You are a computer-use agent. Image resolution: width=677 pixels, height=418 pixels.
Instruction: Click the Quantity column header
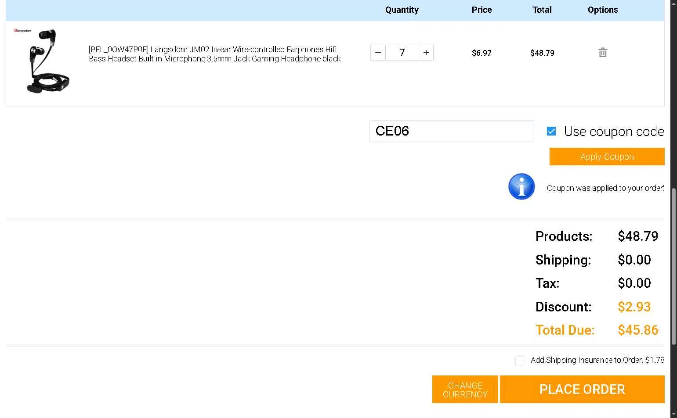(x=402, y=10)
